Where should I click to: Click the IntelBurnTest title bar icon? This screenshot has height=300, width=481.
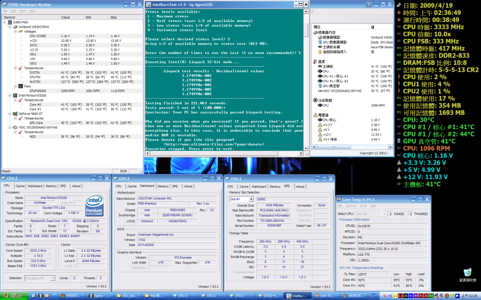point(149,5)
